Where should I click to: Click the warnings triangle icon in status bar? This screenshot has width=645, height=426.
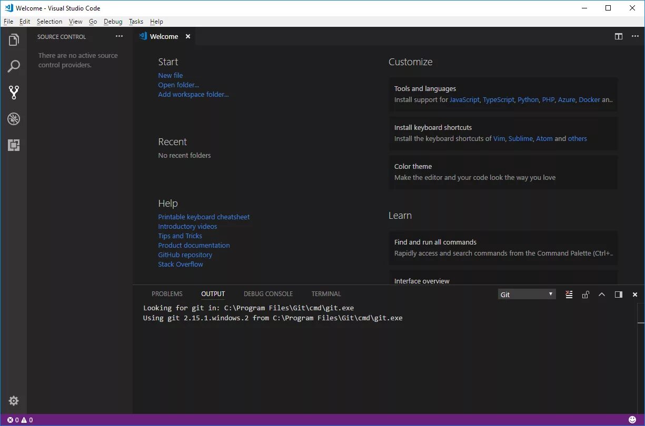pyautogui.click(x=24, y=420)
